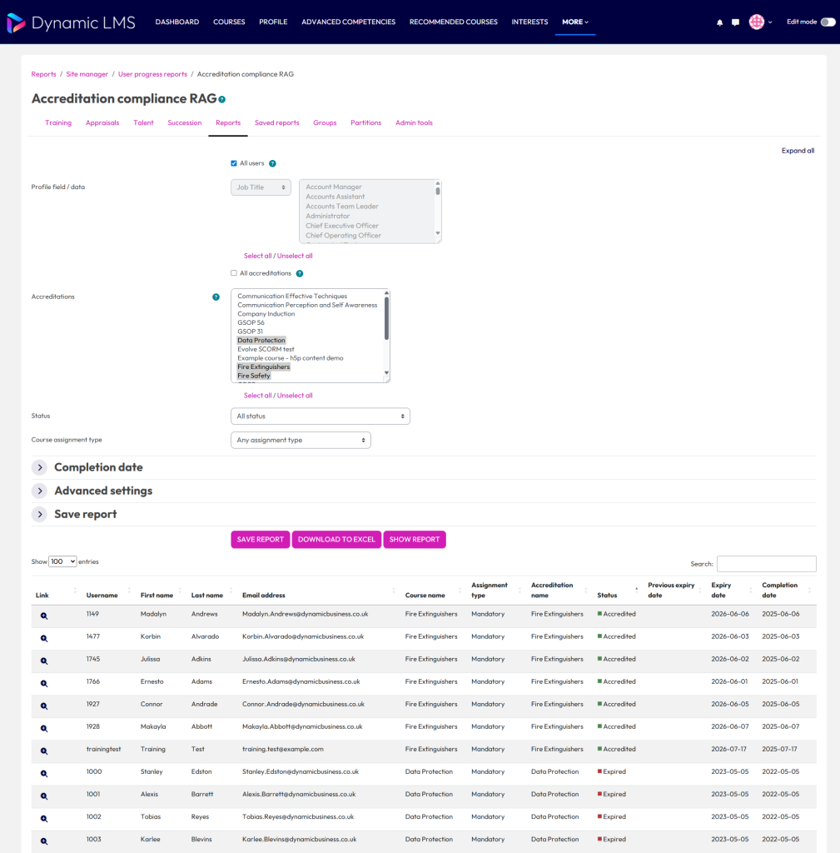Switch to the Training tab

click(x=58, y=123)
